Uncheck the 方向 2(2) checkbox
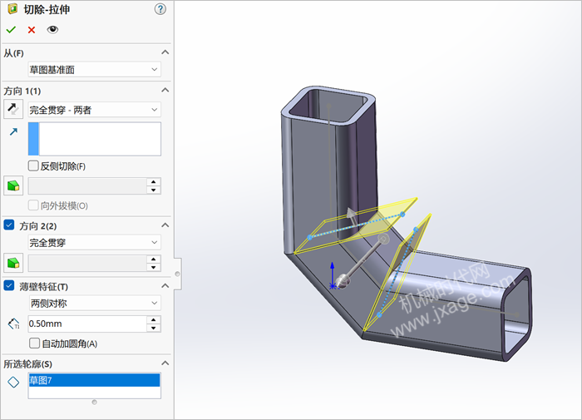Screen dimensions: 582x420 tap(9, 225)
